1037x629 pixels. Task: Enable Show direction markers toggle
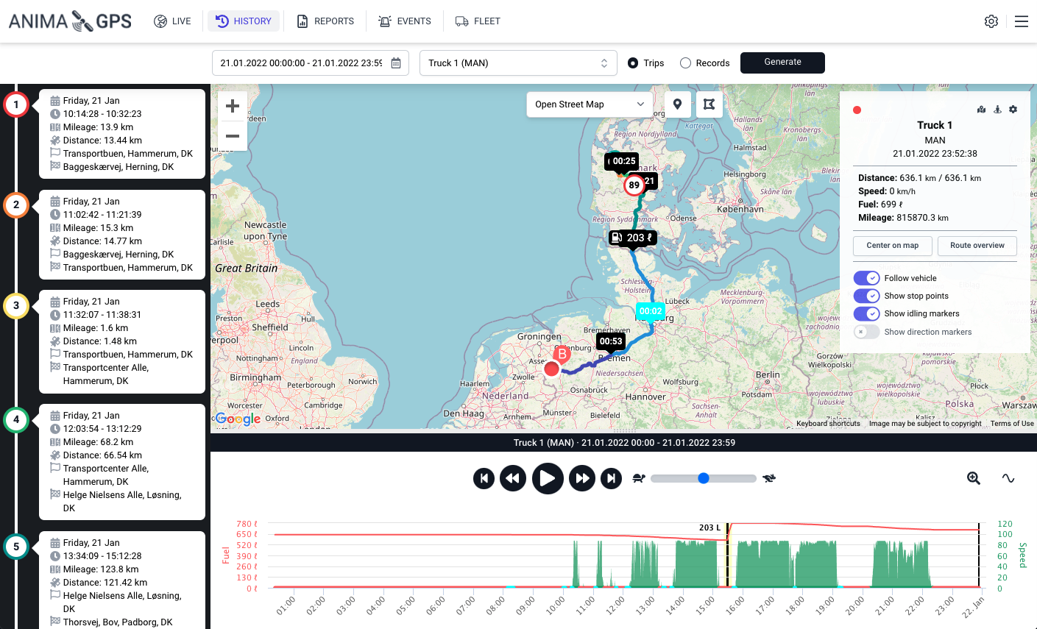pyautogui.click(x=866, y=332)
